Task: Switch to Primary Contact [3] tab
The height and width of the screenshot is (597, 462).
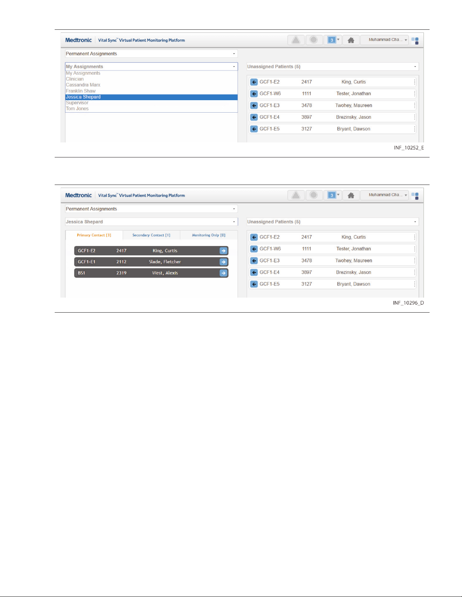Action: (x=94, y=235)
